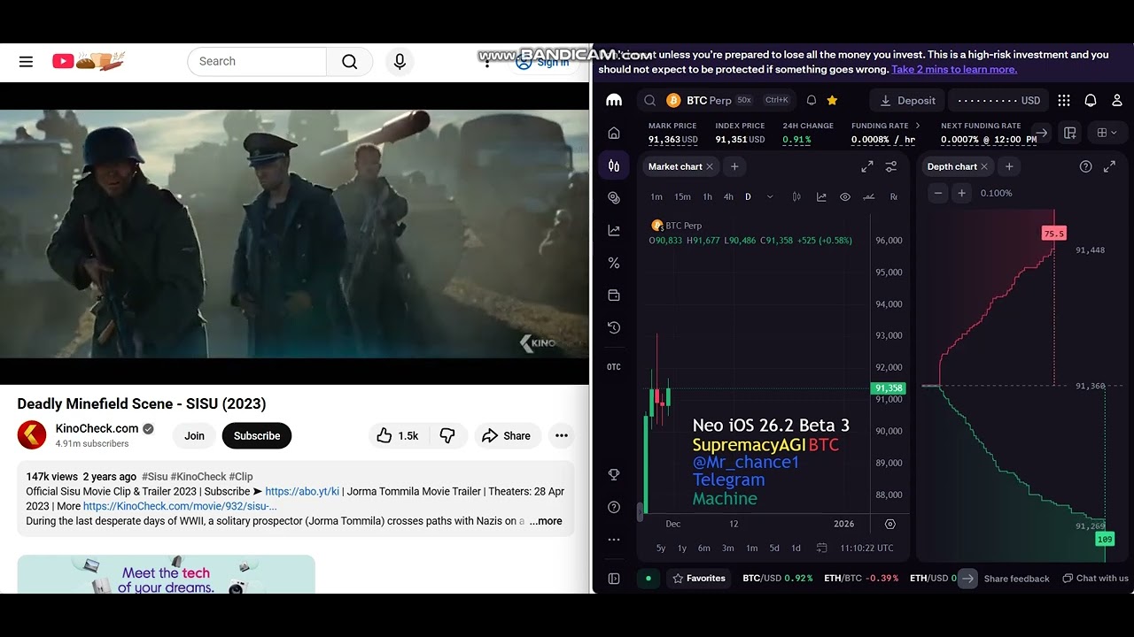Open the chart line sidebar icon
Viewport: 1134px width, 637px height.
(614, 230)
